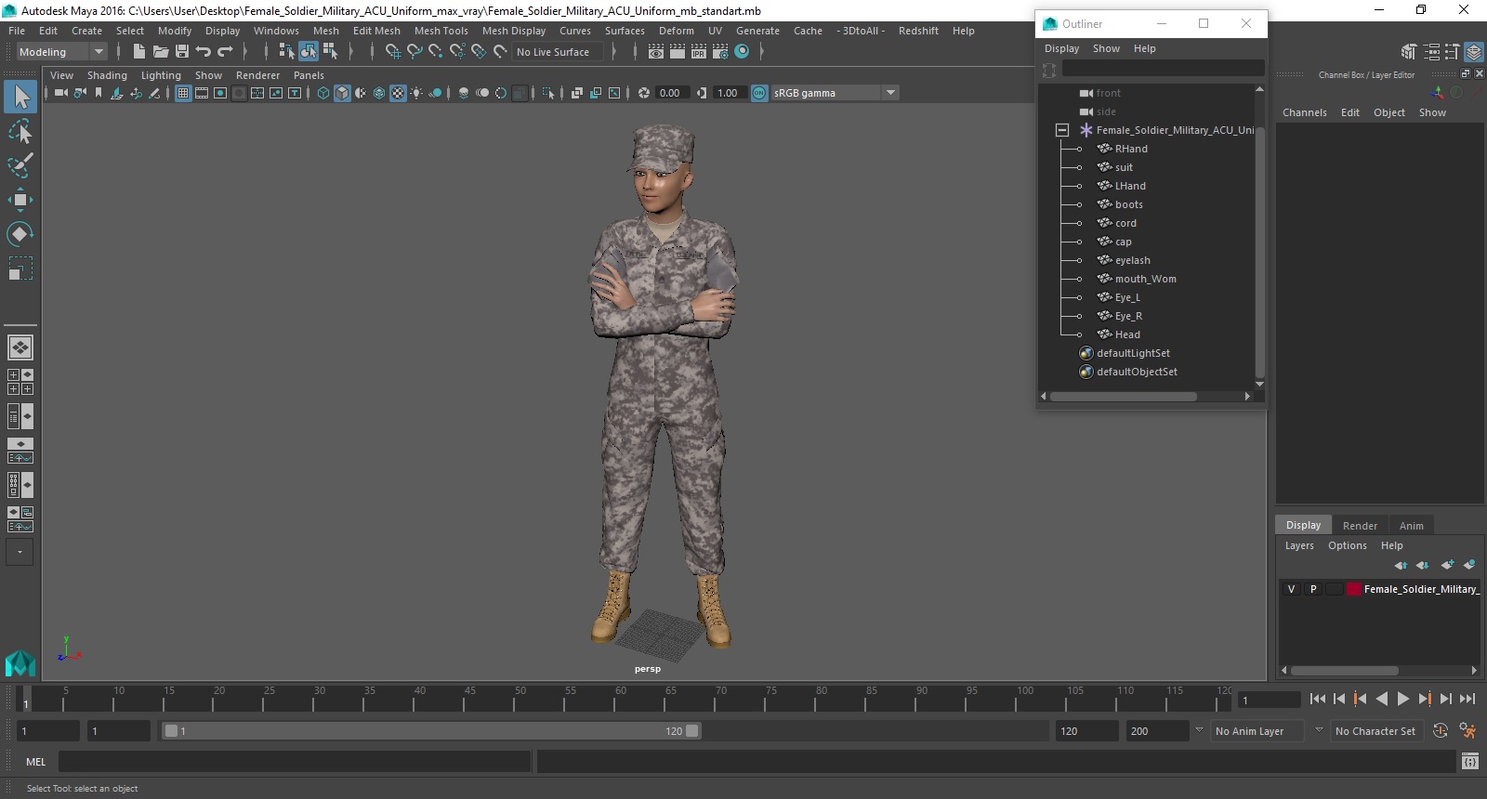Activate the Lasso Select tool

pyautogui.click(x=20, y=131)
